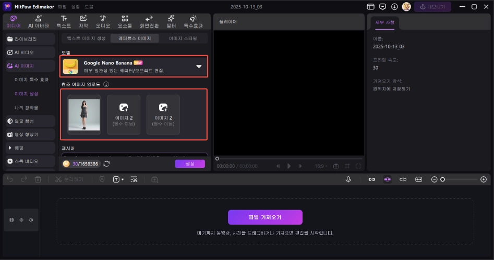The height and width of the screenshot is (260, 494).
Task: Open the feedback message icon in title bar
Action: (382, 7)
